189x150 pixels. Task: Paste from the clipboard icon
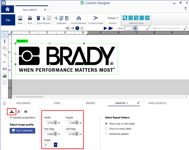coord(67,18)
